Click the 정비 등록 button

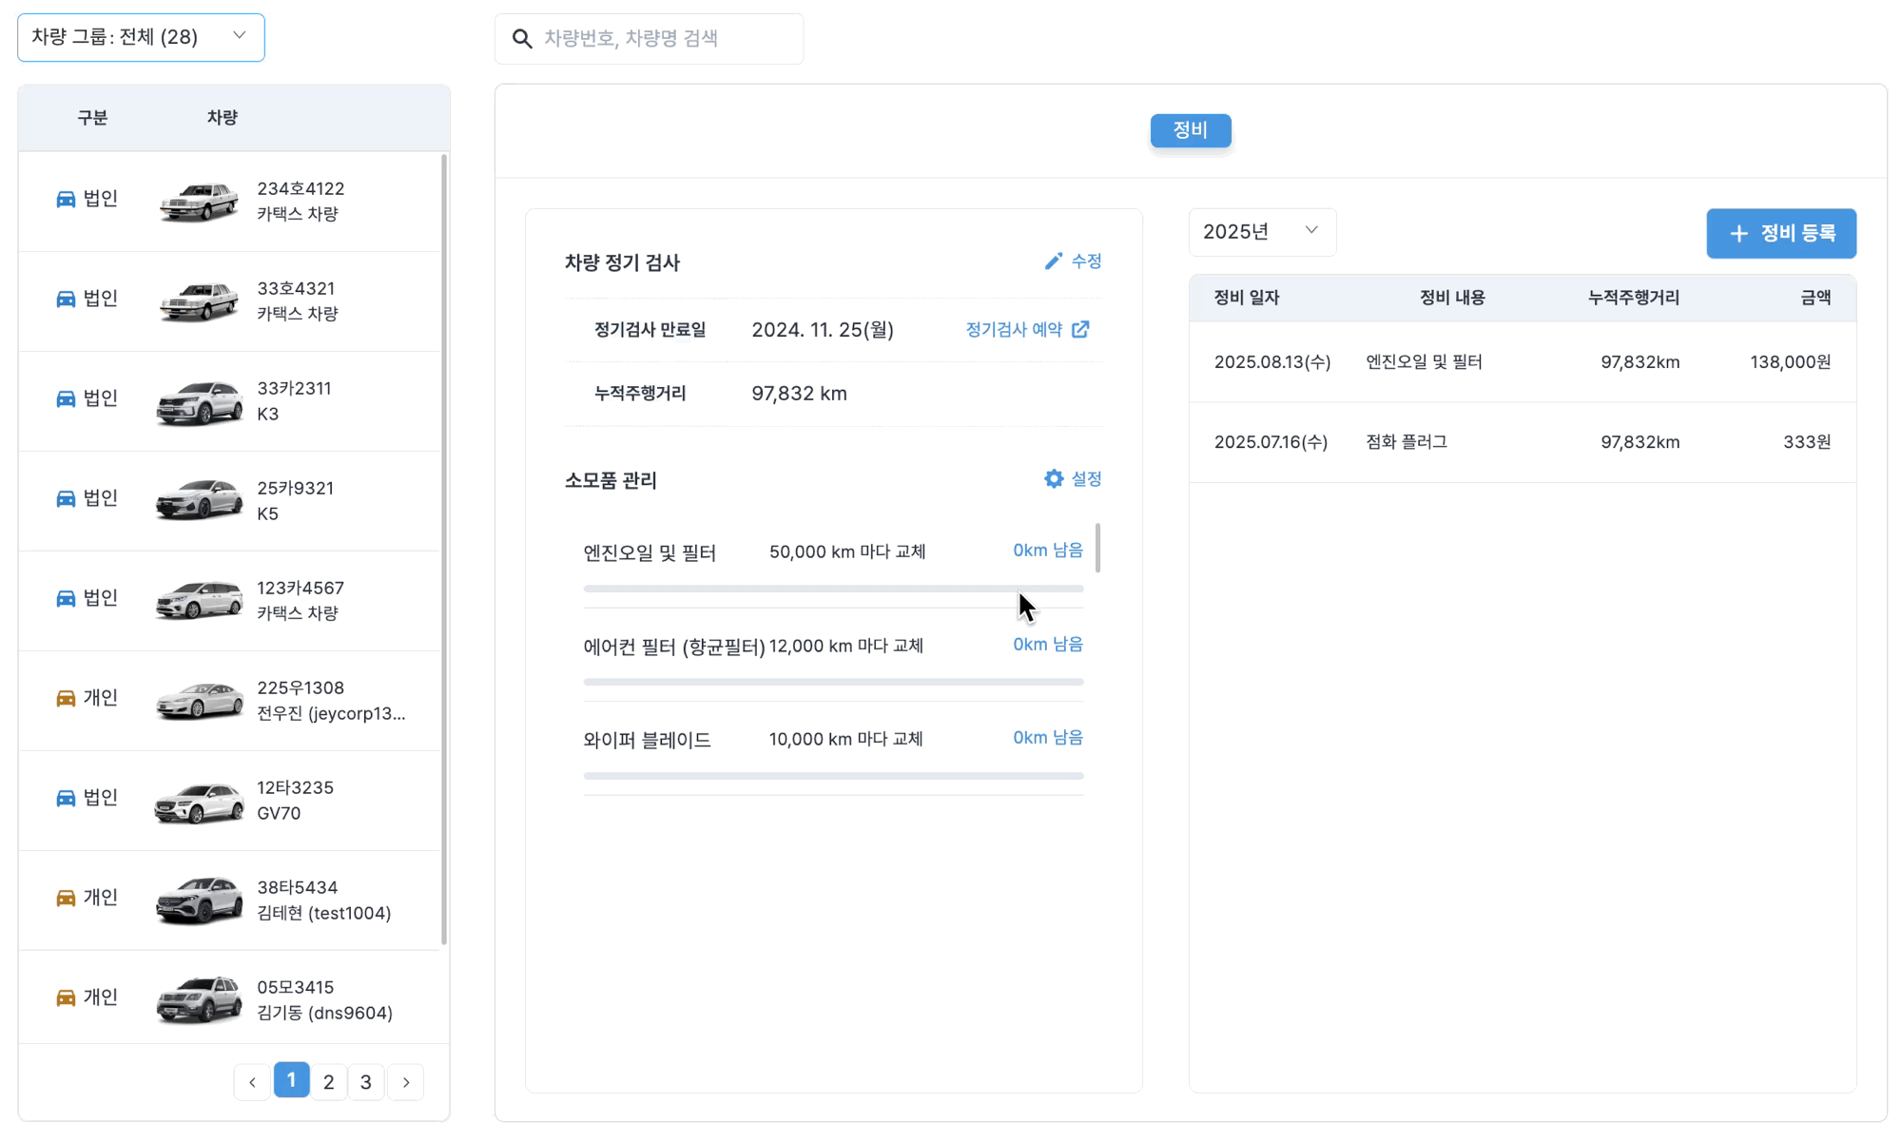tap(1780, 234)
